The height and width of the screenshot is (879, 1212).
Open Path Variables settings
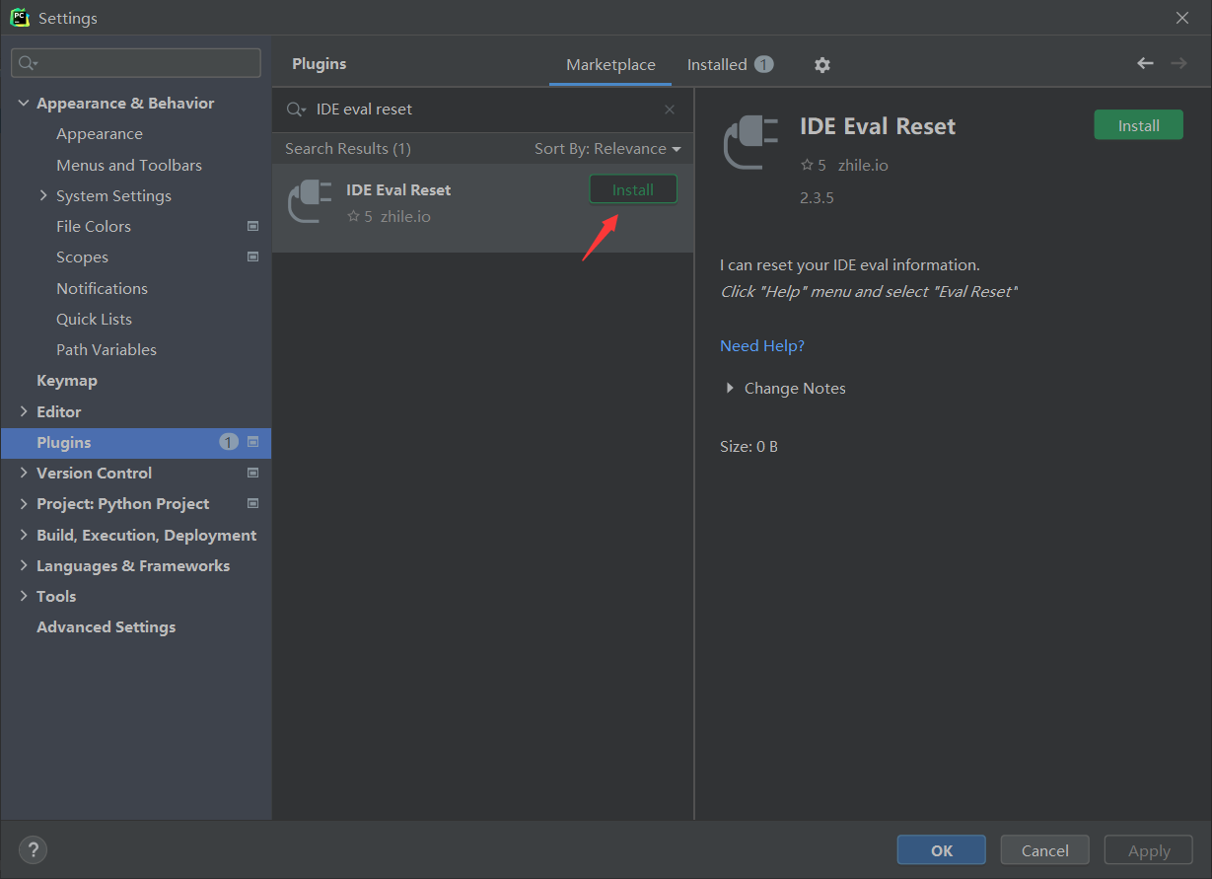tap(107, 350)
